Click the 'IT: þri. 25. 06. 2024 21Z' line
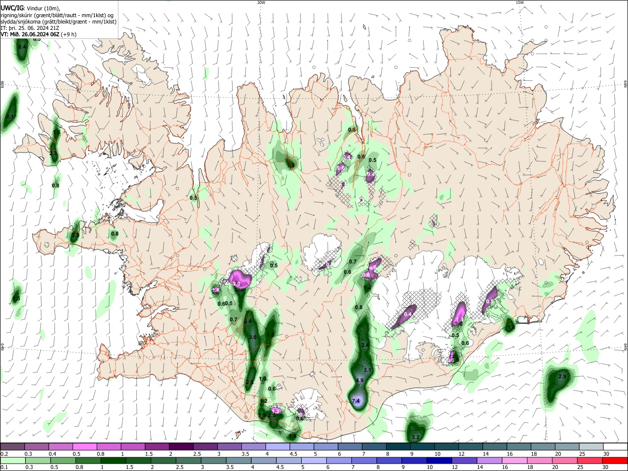 pos(29,28)
